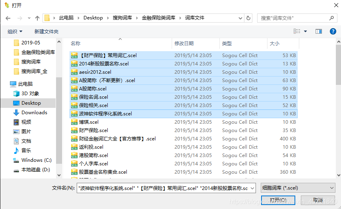Click sidebar scrollbar up arrow

[59, 42]
